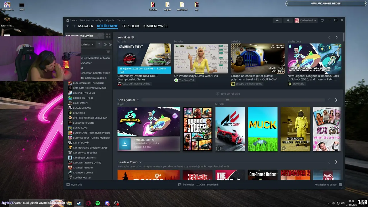This screenshot has height=207, width=368.
Task: Click the Son Oyunlar shelf drag handle
Action: (227, 100)
